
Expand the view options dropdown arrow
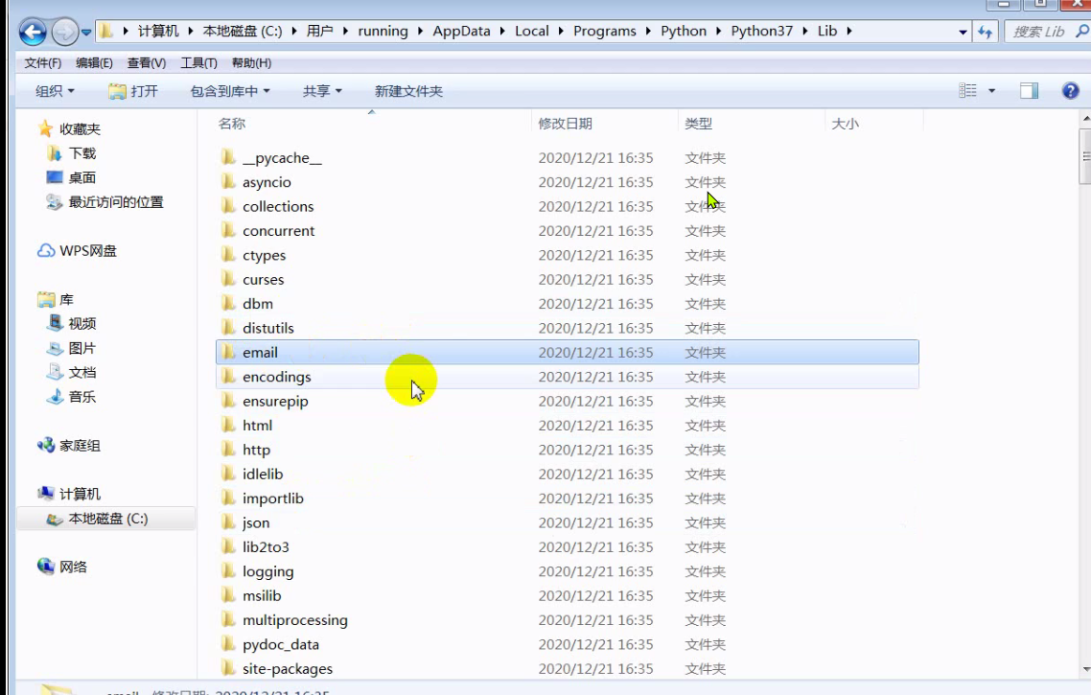pos(991,91)
